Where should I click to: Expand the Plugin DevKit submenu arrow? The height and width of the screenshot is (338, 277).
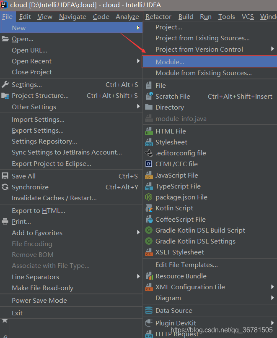[272, 323]
